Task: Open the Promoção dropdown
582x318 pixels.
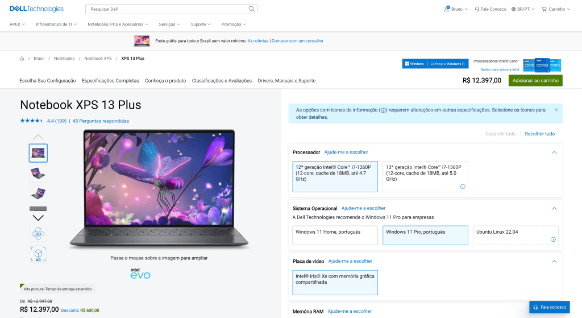Action: 234,24
